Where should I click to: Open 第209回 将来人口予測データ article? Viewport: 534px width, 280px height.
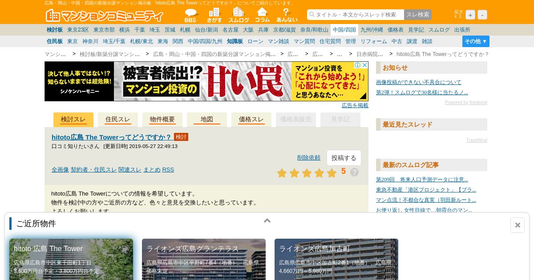pos(422,180)
